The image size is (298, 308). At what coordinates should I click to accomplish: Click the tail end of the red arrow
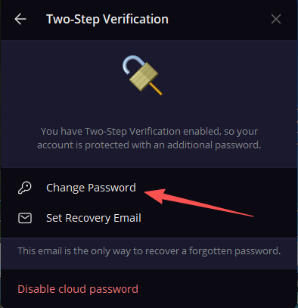[248, 215]
